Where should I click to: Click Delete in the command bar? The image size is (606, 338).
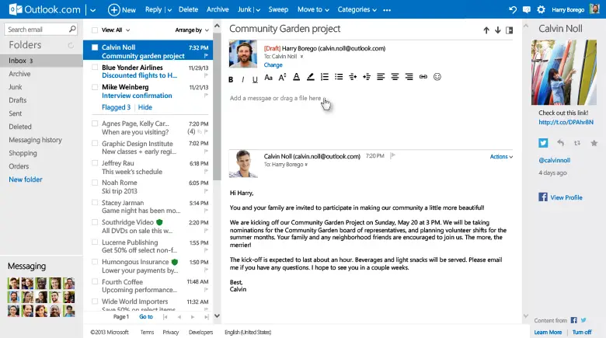point(188,9)
